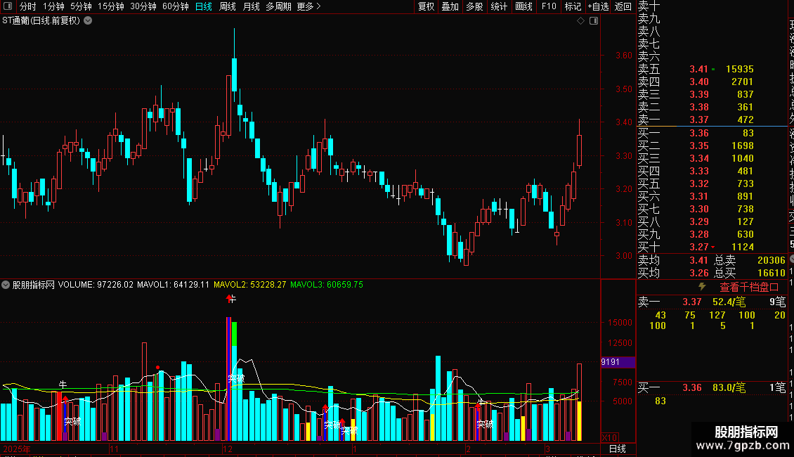Click the 买七 price 3.30
The image size is (794, 457).
click(699, 210)
